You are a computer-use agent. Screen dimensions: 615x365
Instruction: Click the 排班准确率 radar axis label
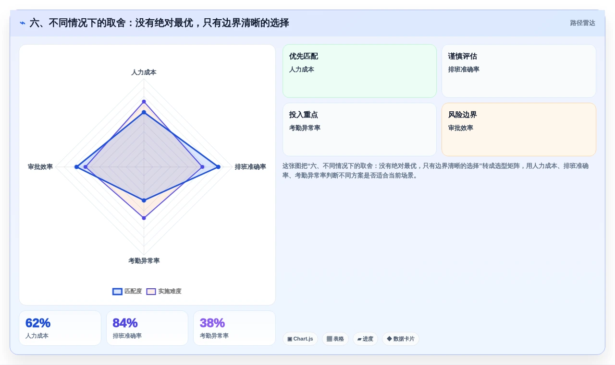pyautogui.click(x=250, y=167)
